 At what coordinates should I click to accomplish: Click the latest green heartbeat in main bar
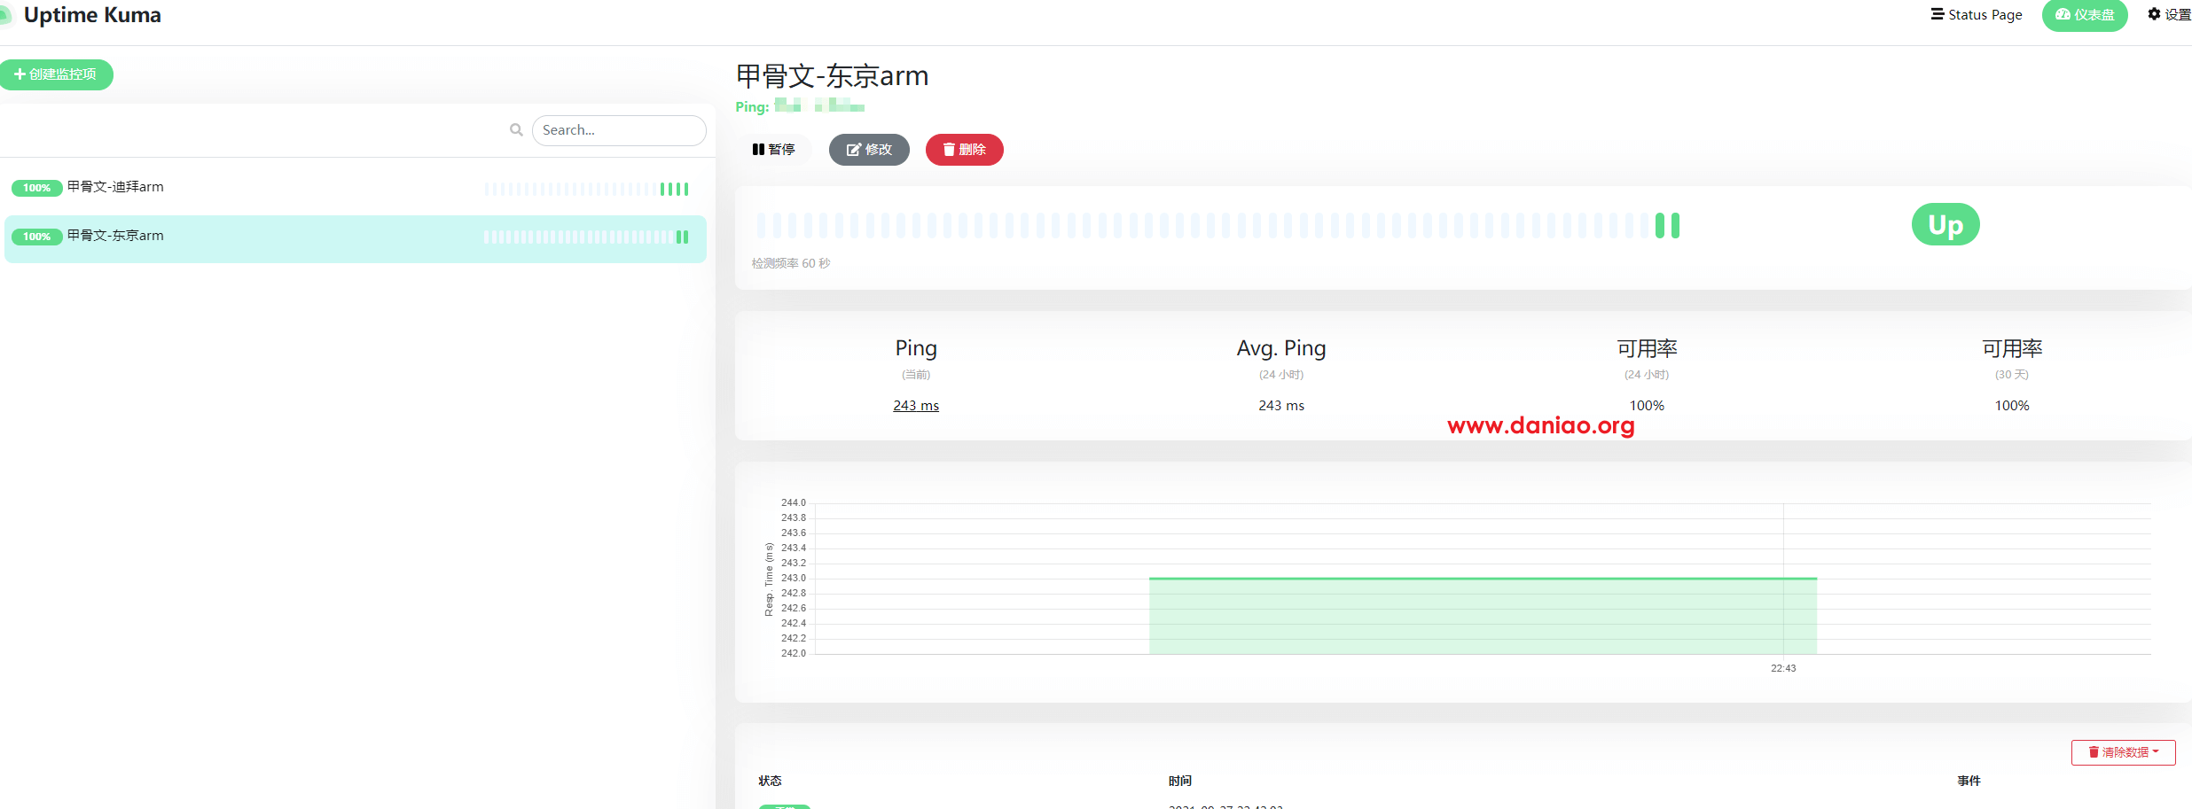1675,226
